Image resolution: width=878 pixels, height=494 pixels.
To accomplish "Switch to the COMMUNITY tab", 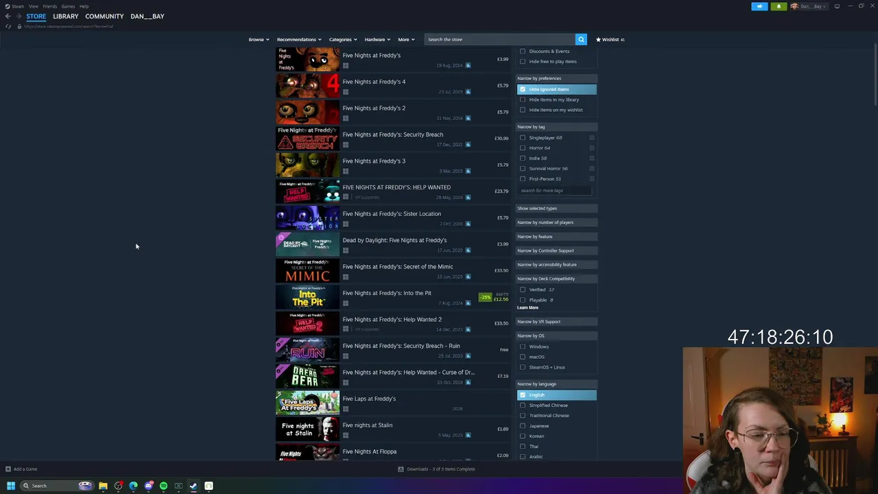I will pyautogui.click(x=104, y=16).
